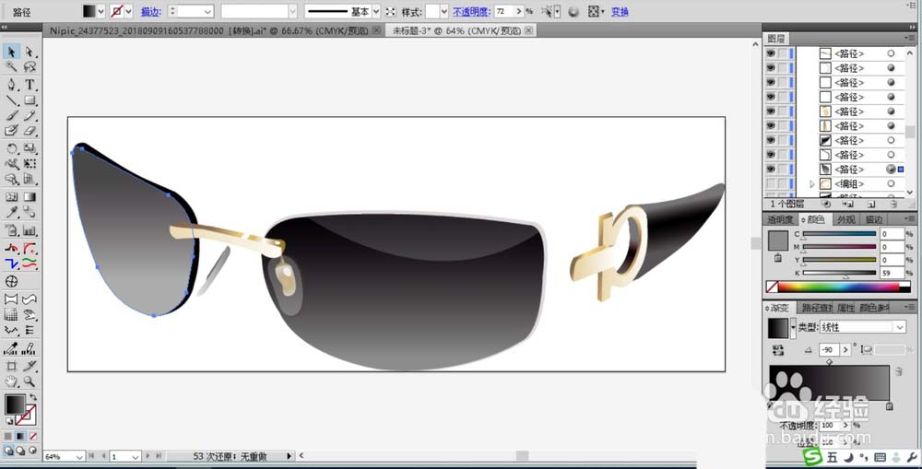Hide the selected <路径> layer with blue square
This screenshot has width=922, height=469.
point(770,170)
